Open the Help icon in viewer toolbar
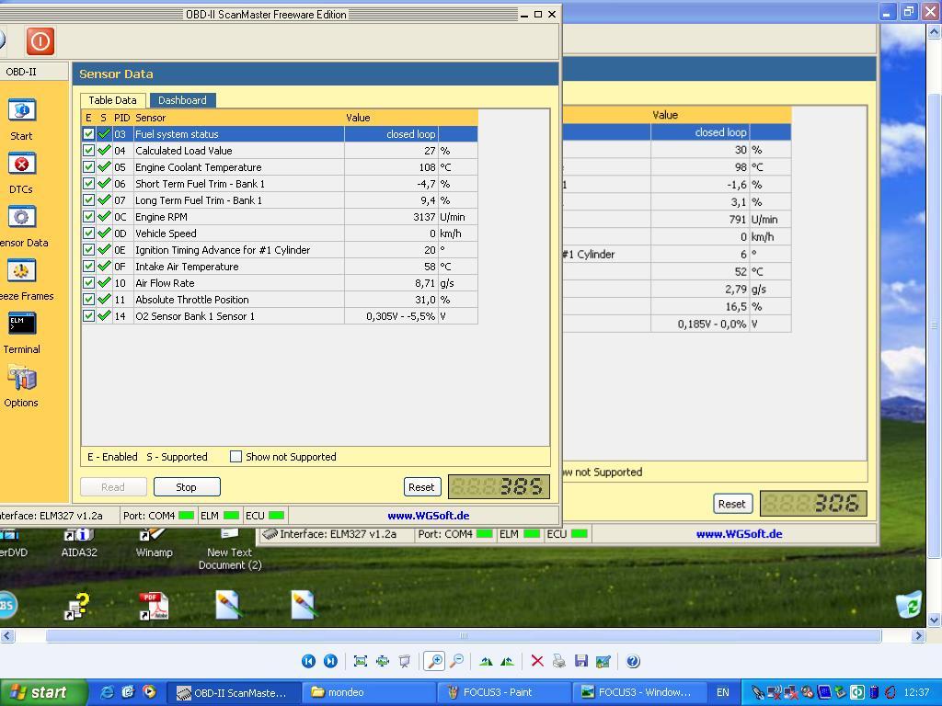942x706 pixels. (x=633, y=661)
